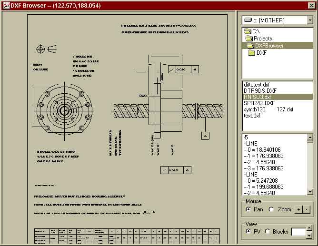Select the Pan mouse mode
The height and width of the screenshot is (246, 318).
[254, 209]
